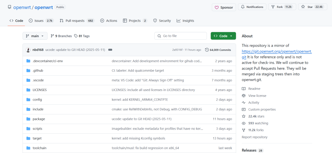Viewport: 332px width, 153px height.
Task: Click the Custom properties note icon
Action: [244, 109]
